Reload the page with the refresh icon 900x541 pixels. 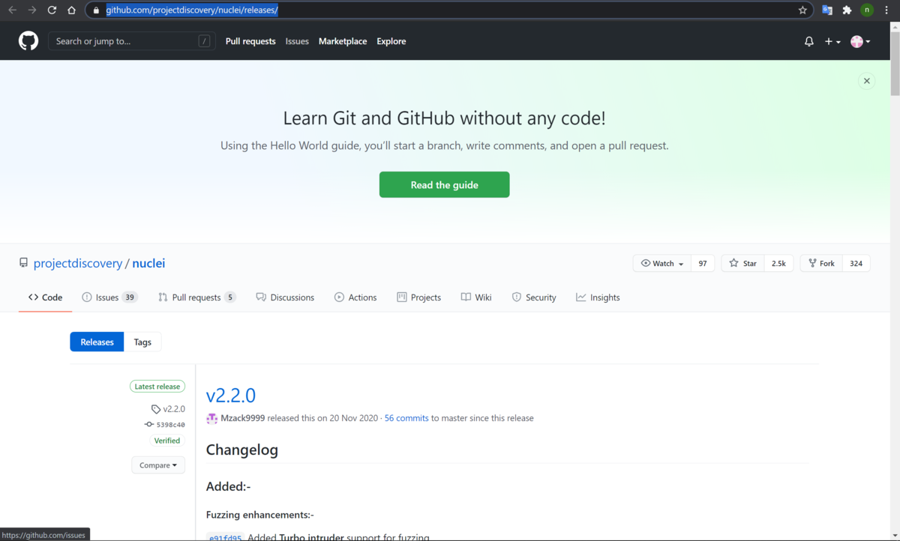point(52,10)
